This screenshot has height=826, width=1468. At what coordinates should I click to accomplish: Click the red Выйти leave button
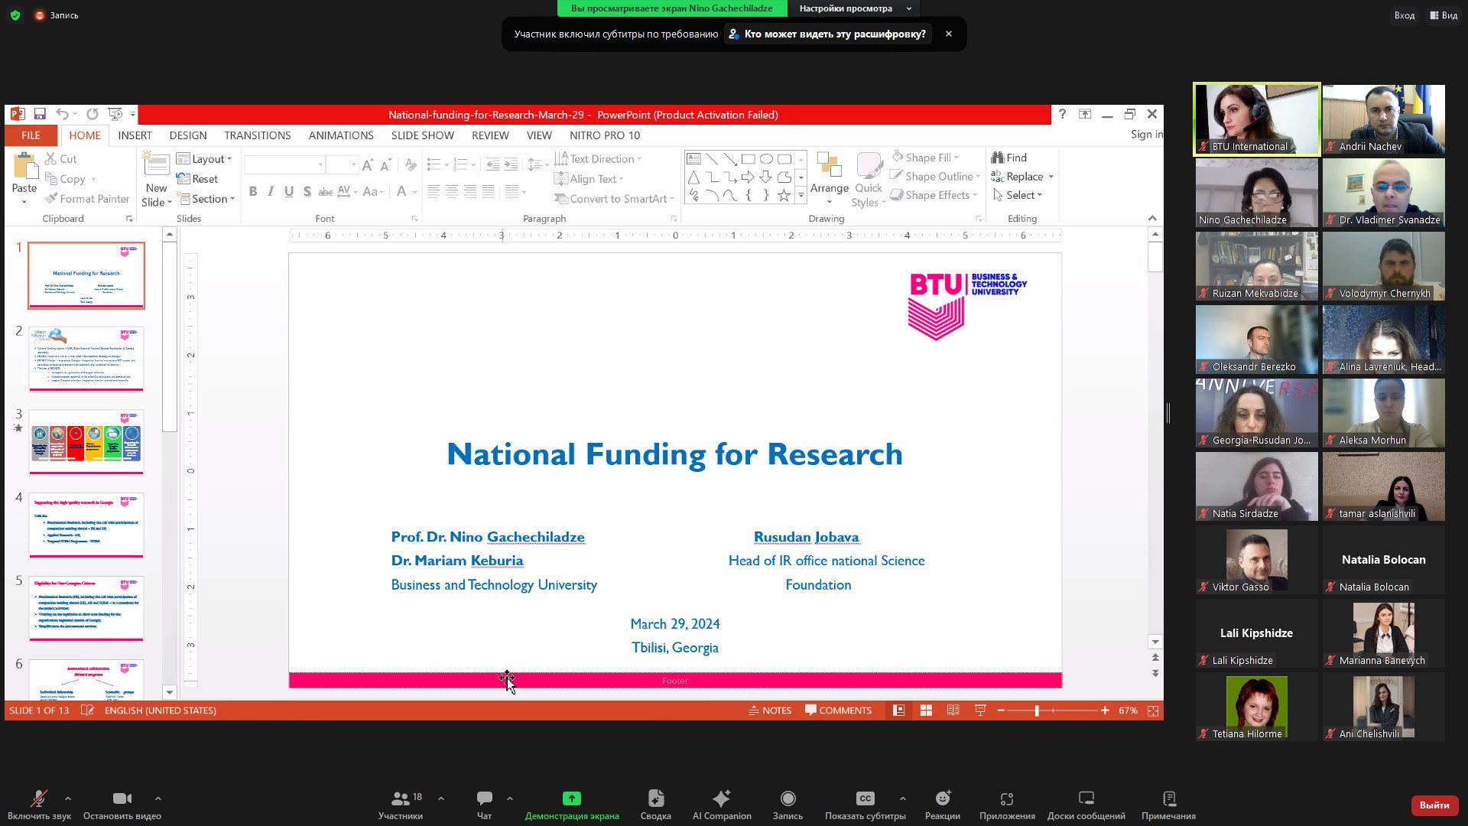pos(1434,805)
